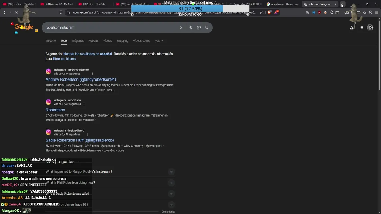Open Brave Wallet icon
The height and width of the screenshot is (214, 381).
(x=359, y=12)
